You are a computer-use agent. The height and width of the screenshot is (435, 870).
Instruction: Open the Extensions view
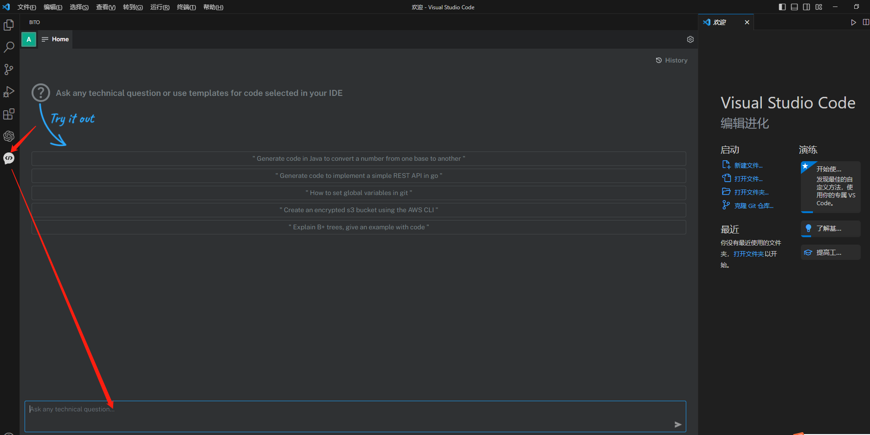[9, 114]
